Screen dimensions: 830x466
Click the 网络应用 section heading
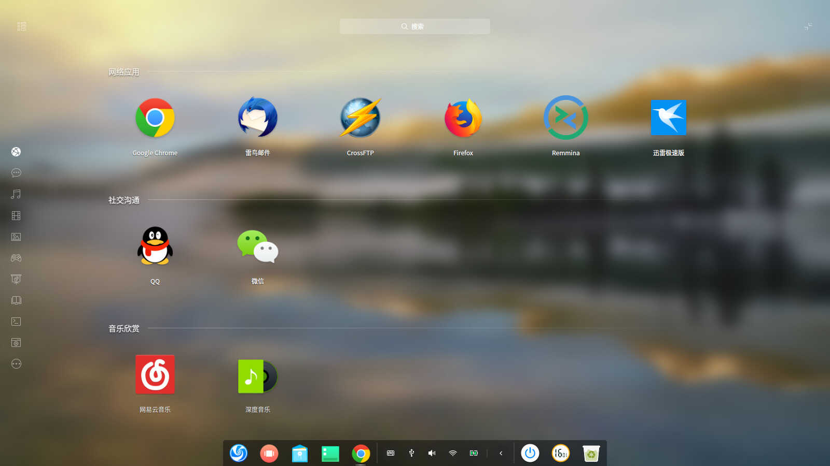pyautogui.click(x=124, y=72)
